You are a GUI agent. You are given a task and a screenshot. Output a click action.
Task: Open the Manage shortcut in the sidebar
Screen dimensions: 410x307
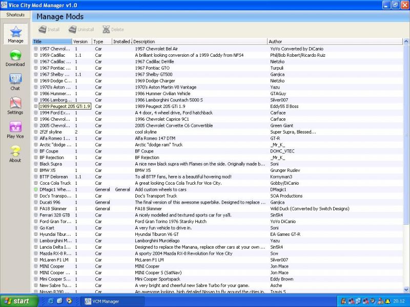(x=15, y=34)
